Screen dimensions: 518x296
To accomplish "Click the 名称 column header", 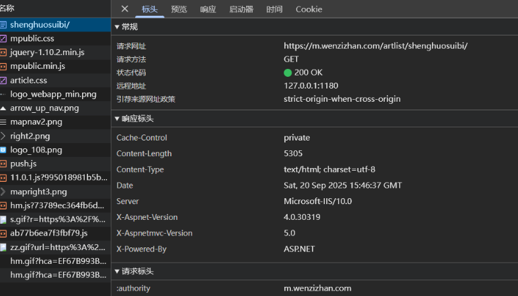I will tap(7, 9).
